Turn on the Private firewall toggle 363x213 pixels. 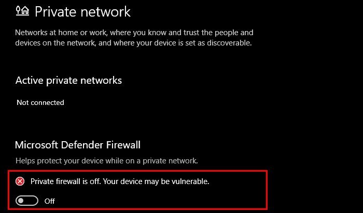(26, 201)
